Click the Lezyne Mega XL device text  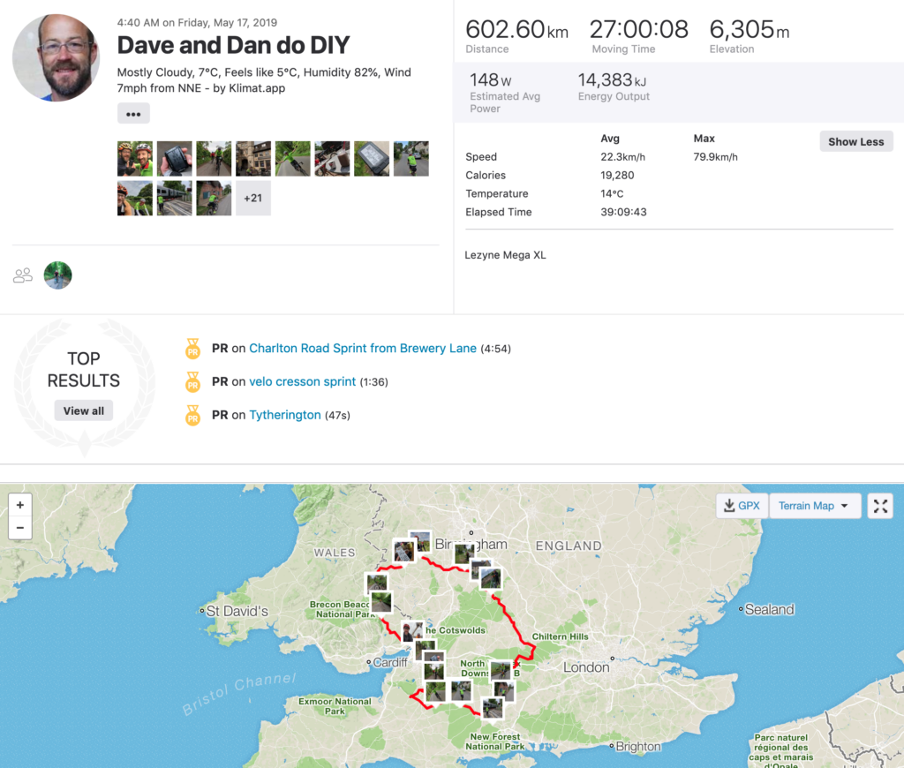pyautogui.click(x=505, y=255)
